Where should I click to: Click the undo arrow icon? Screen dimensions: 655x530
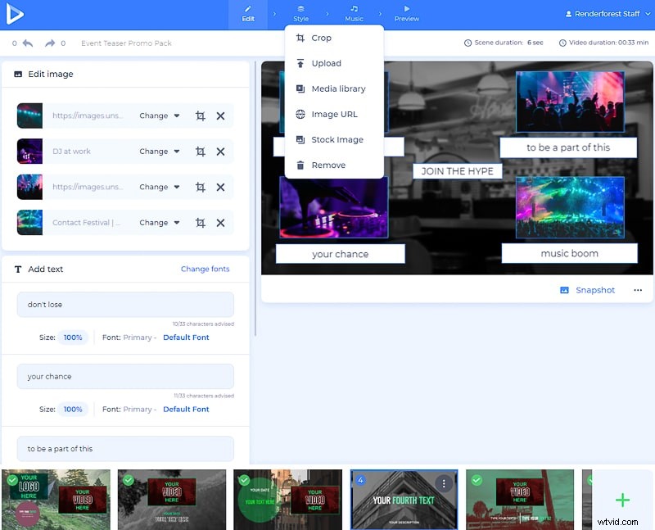(x=28, y=43)
